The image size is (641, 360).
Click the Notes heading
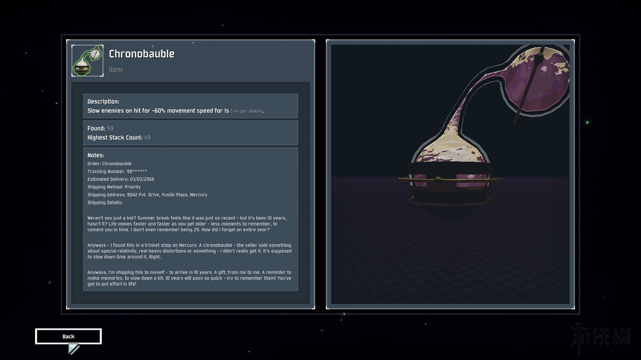click(x=96, y=155)
